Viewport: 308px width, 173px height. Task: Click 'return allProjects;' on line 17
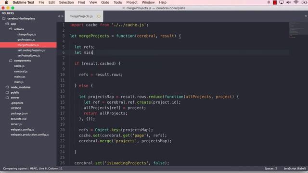(105, 113)
